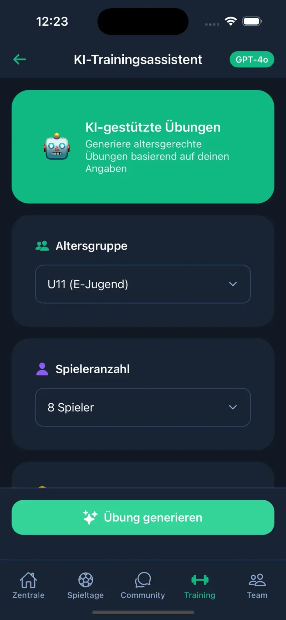Open the U11 (E-Jugend) age group dropdown
The image size is (286, 620).
(143, 284)
